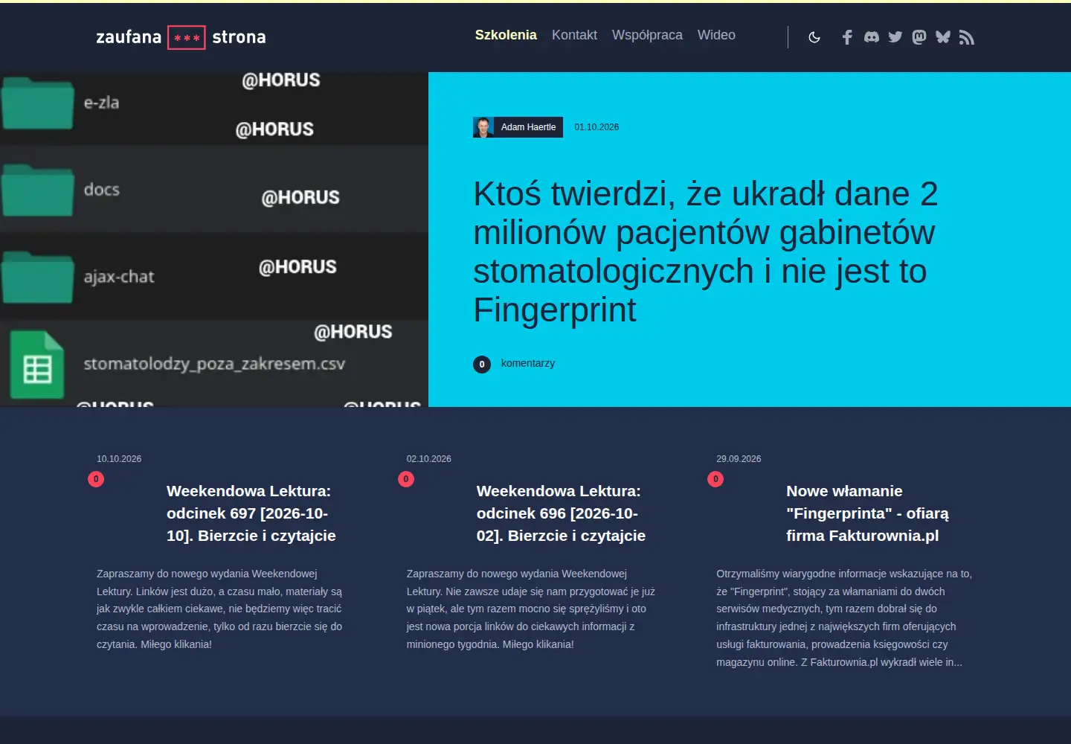Click comment badge of odcinek 696 post
The width and height of the screenshot is (1071, 744).
click(406, 479)
